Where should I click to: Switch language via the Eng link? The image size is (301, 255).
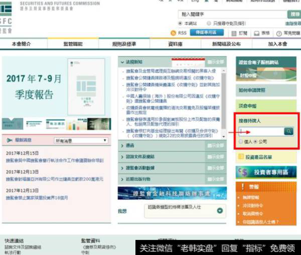pos(195,1)
